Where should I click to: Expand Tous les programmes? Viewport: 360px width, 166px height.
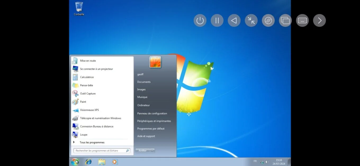click(102, 142)
